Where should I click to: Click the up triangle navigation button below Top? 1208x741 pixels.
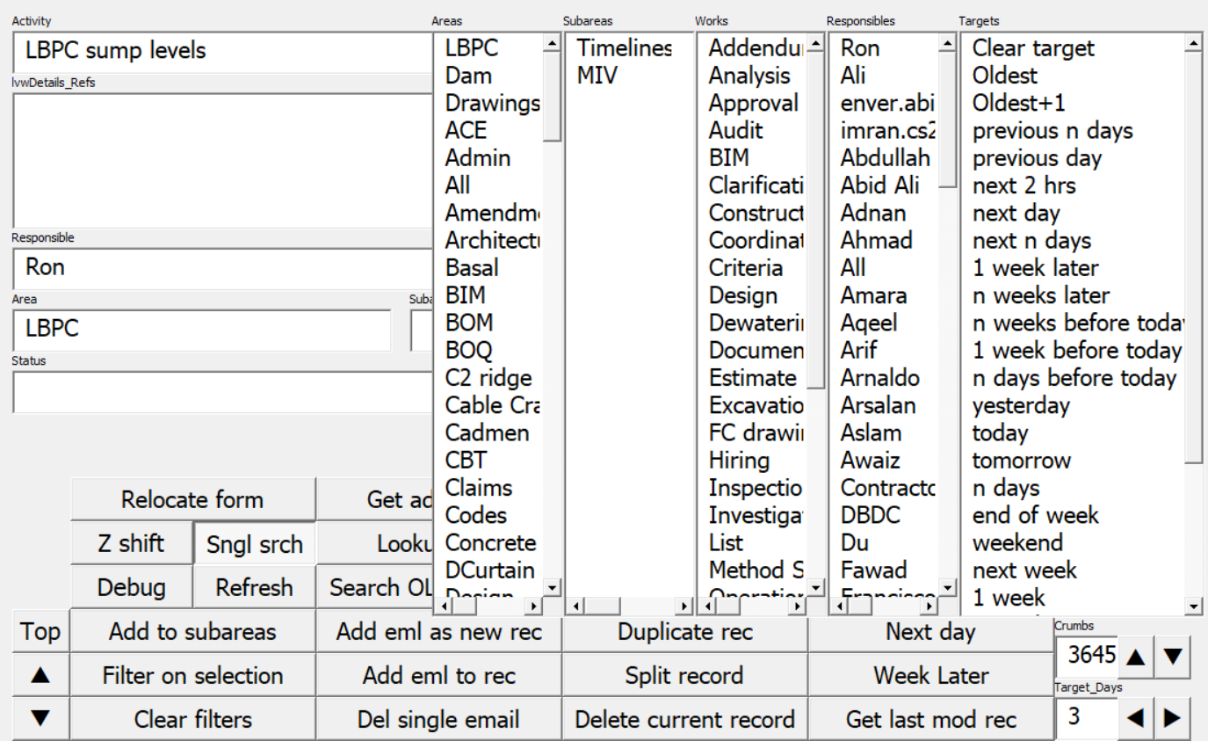coord(41,676)
